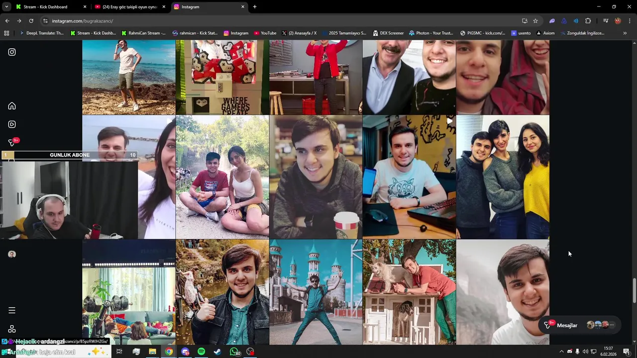This screenshot has width=637, height=358.
Task: Open Axiom bookmark
Action: (545, 33)
